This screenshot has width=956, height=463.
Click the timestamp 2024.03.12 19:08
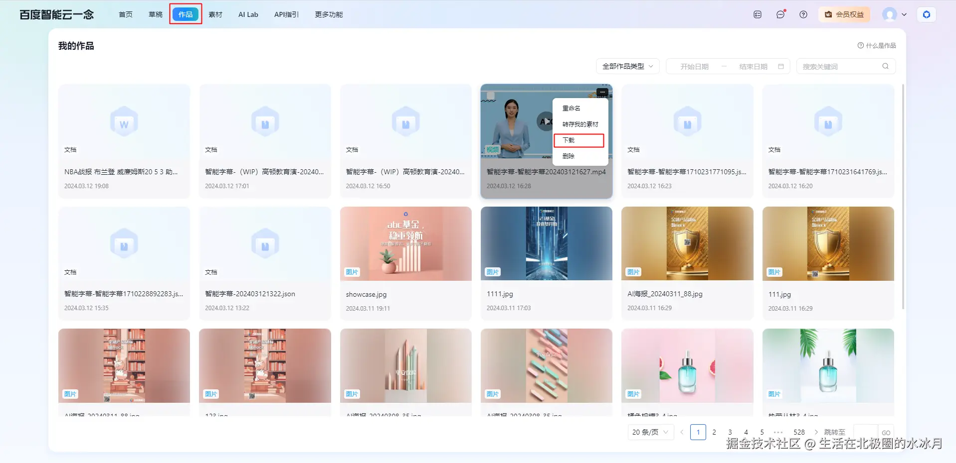[x=86, y=186]
